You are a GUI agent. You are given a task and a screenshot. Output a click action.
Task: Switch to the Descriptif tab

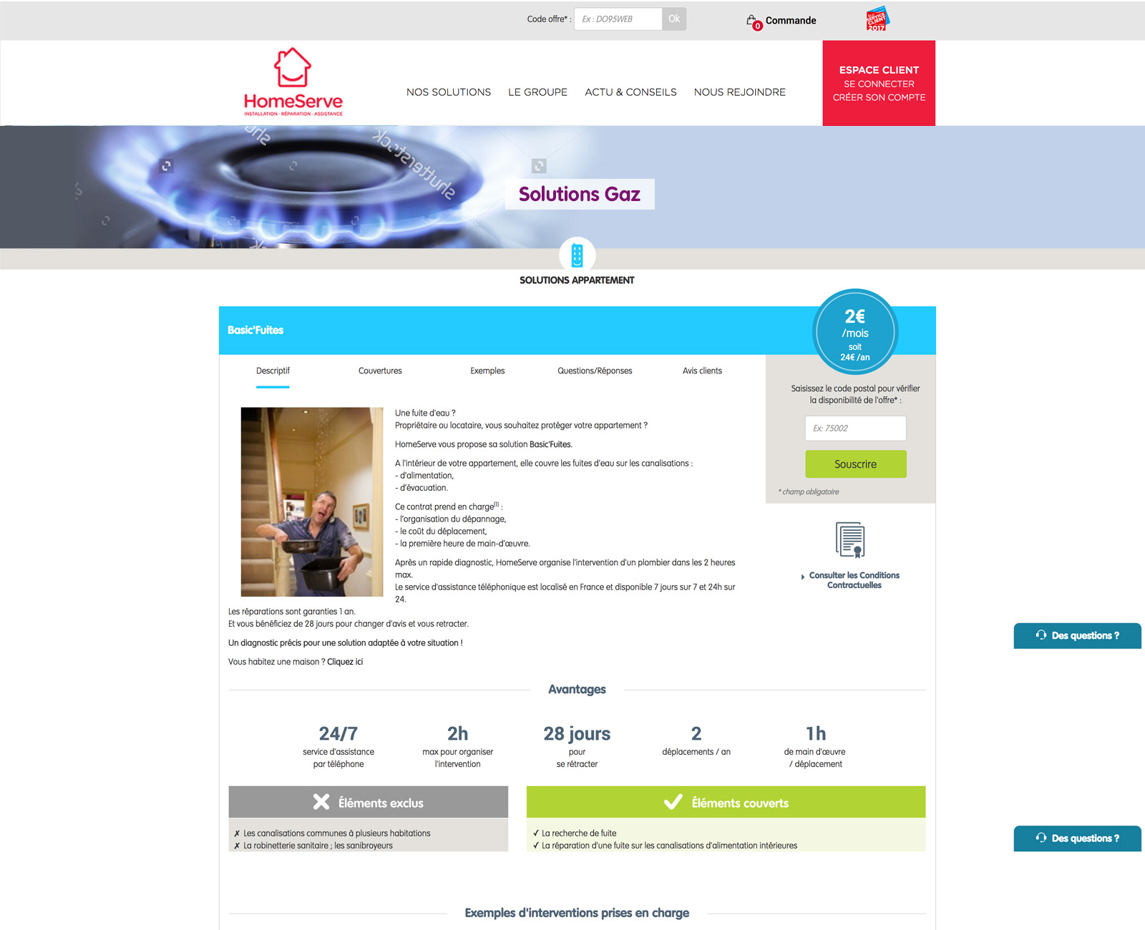tap(273, 371)
